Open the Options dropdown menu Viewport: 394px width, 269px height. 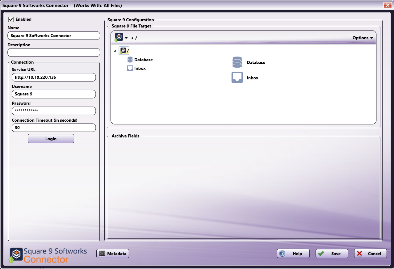pyautogui.click(x=363, y=38)
